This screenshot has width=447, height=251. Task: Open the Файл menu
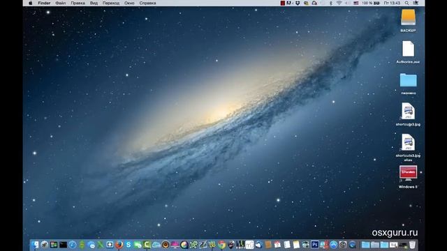tap(61, 3)
